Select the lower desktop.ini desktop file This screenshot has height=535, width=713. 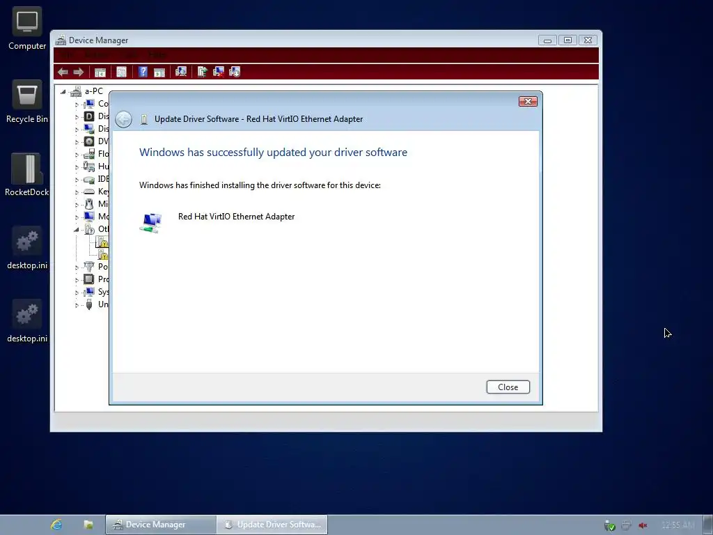tap(27, 321)
